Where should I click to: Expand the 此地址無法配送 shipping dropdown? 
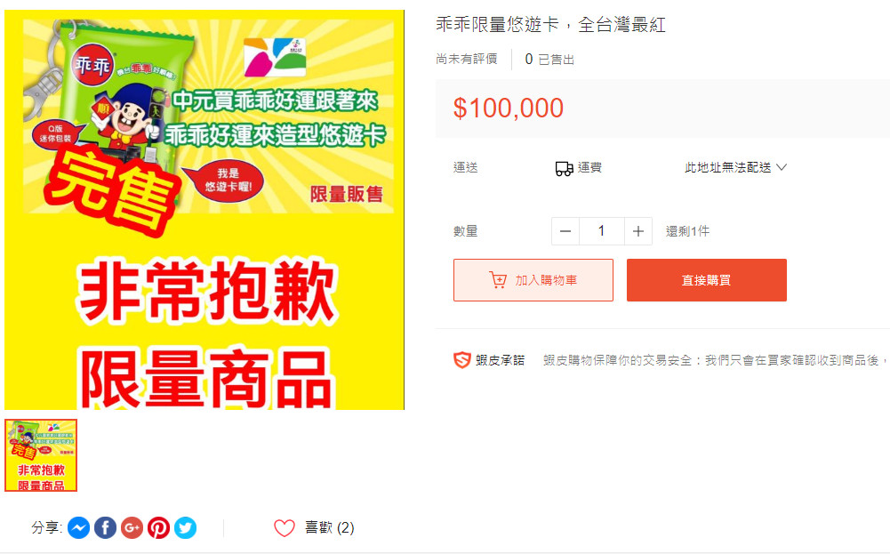735,167
